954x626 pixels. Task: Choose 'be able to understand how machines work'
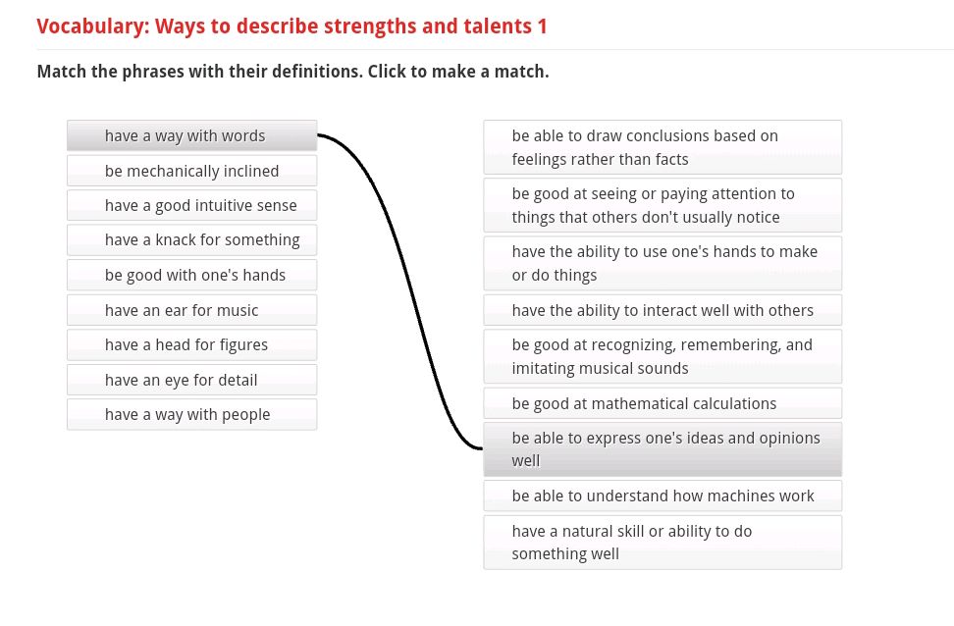[662, 496]
